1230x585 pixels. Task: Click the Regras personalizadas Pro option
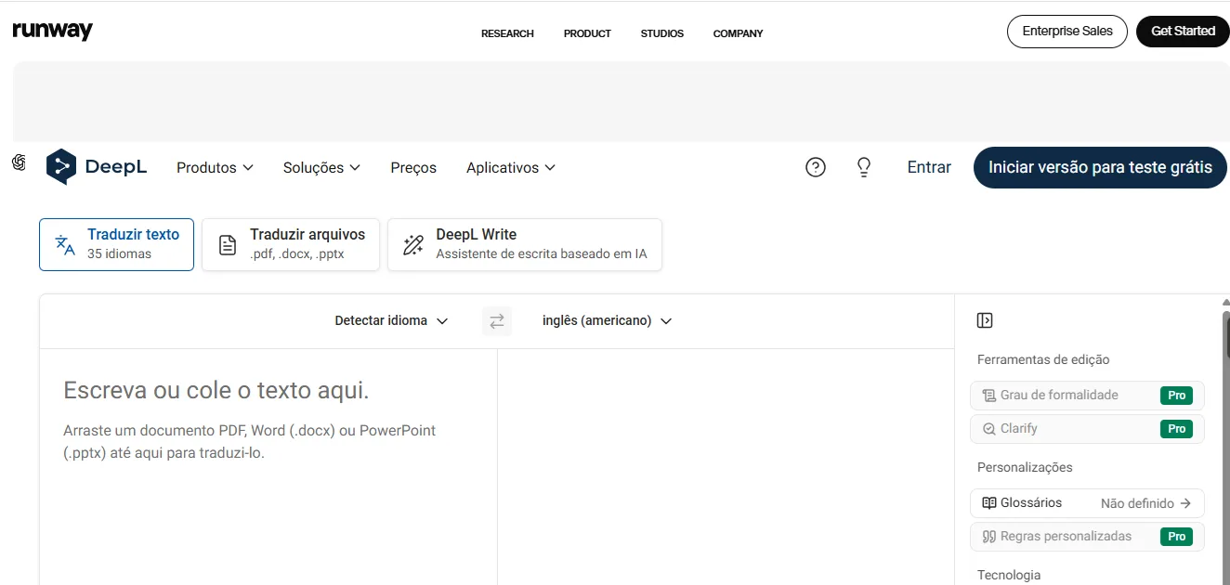point(1087,537)
